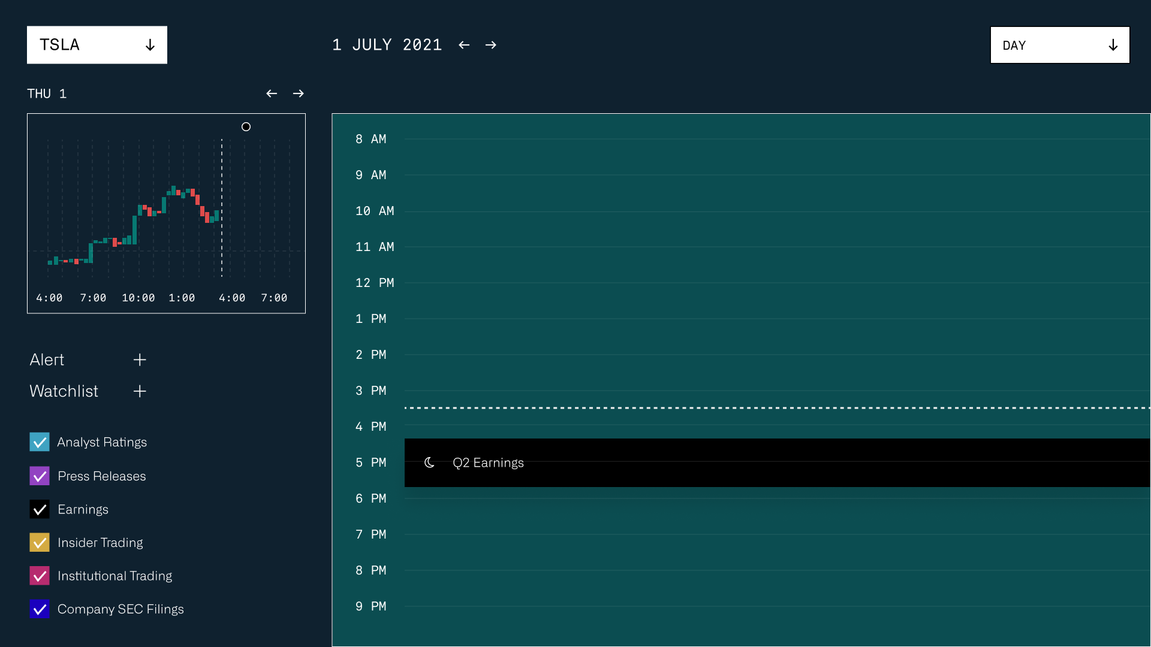Image resolution: width=1151 pixels, height=647 pixels.
Task: Select the 11 AM time slot label
Action: pos(375,247)
